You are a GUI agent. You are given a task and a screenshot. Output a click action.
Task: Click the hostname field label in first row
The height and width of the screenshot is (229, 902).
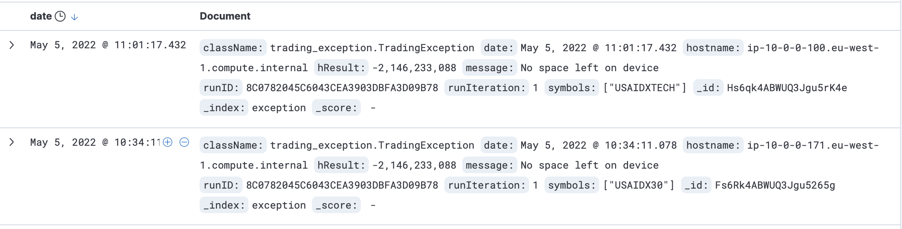click(713, 48)
